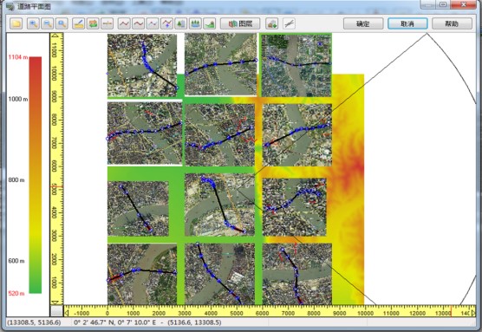Click the elevation color gradient legend bar
Viewport: 482px width, 332px height.
pos(36,175)
